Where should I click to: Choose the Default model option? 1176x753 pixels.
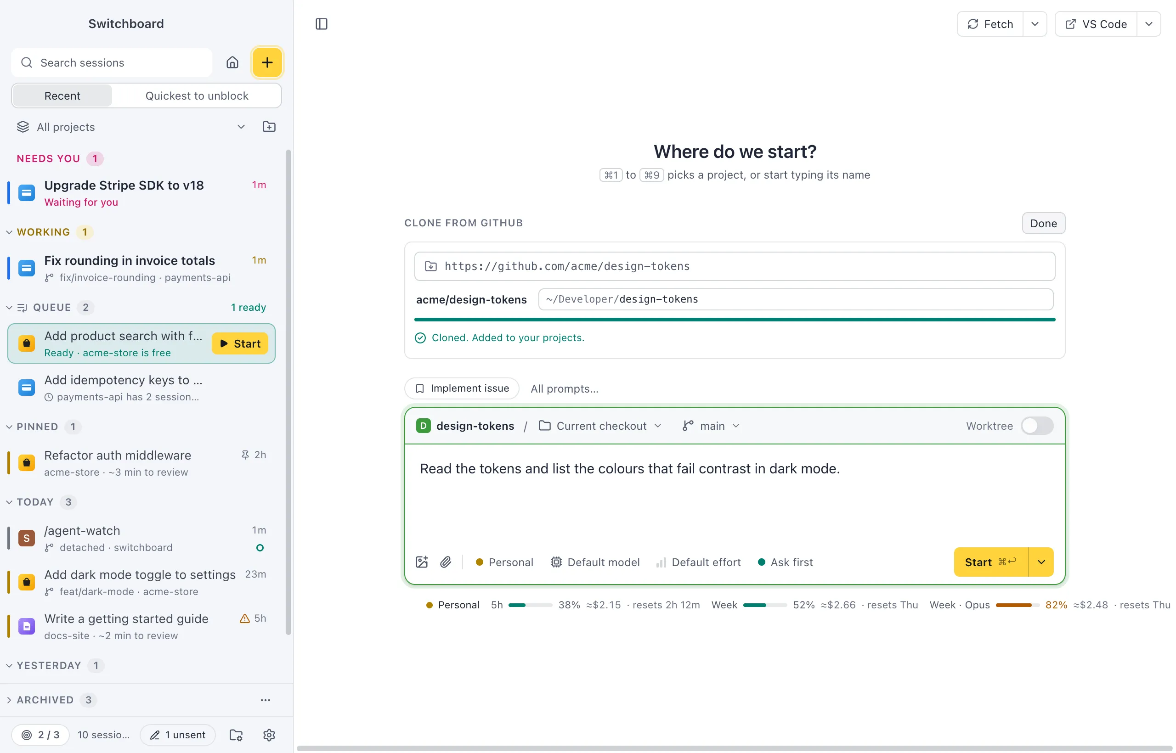595,562
